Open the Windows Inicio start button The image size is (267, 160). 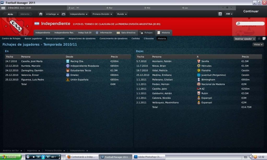10,157
